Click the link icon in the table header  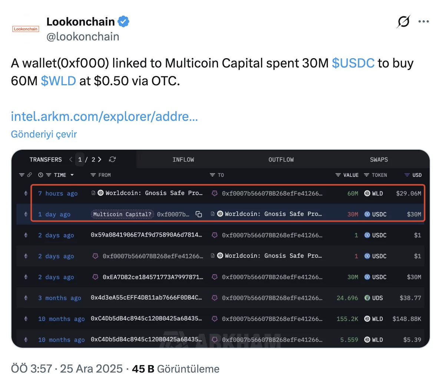coord(30,175)
